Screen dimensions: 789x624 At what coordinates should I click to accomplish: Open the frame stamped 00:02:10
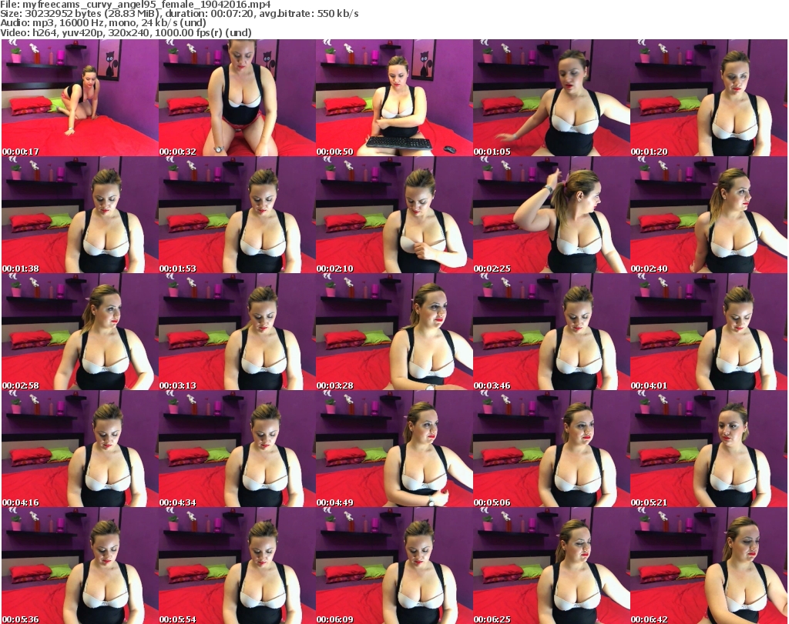click(394, 215)
